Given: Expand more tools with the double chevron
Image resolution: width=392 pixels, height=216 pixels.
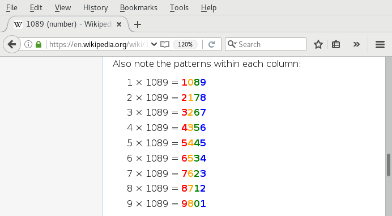Looking at the screenshot, I should [356, 44].
